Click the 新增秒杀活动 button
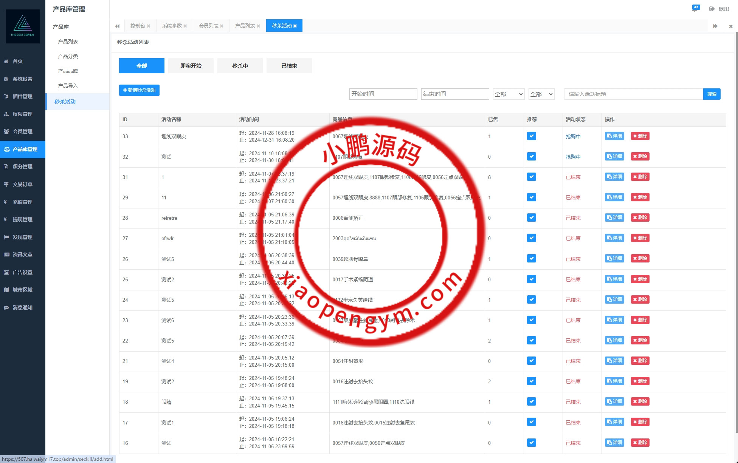This screenshot has width=738, height=463. pos(139,90)
